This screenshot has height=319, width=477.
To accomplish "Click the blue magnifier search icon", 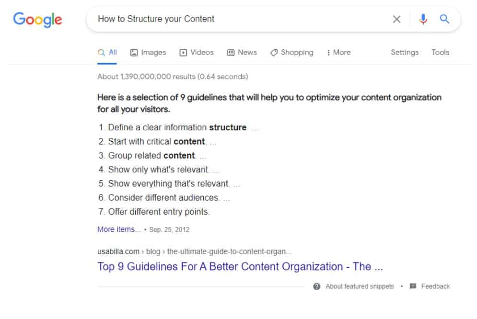I will (x=444, y=19).
